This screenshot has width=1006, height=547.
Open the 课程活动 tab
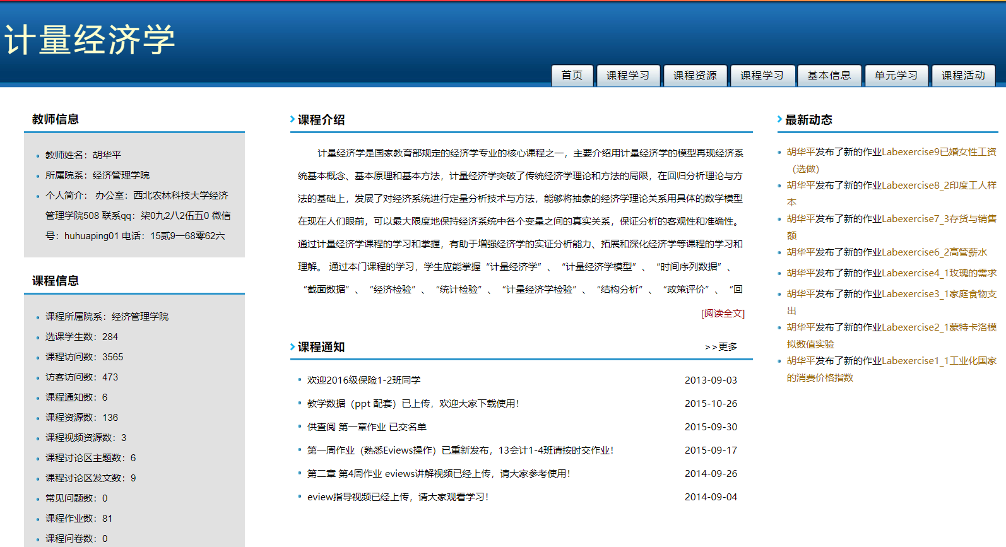(x=963, y=76)
